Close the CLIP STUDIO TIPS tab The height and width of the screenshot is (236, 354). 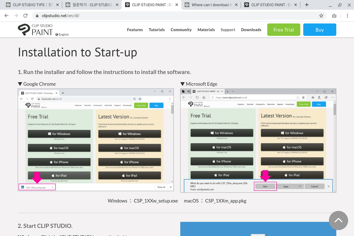coord(58,5)
